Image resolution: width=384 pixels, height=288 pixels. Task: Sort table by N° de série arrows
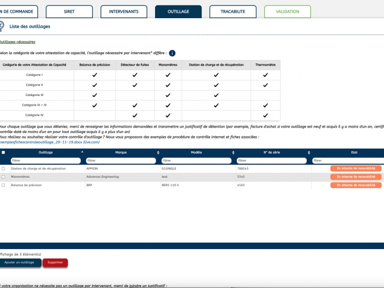(309, 153)
